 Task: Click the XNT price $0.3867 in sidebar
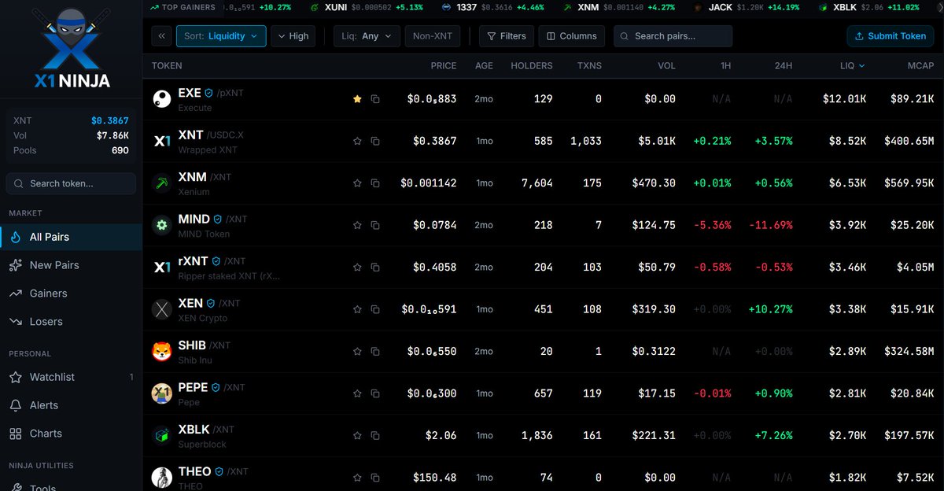pyautogui.click(x=109, y=121)
